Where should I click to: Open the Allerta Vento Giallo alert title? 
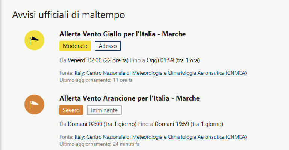[x=123, y=34]
